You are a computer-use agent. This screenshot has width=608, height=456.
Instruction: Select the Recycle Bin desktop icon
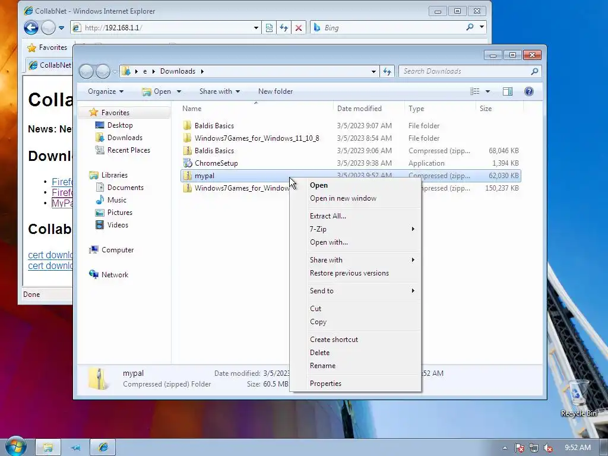pos(578,398)
